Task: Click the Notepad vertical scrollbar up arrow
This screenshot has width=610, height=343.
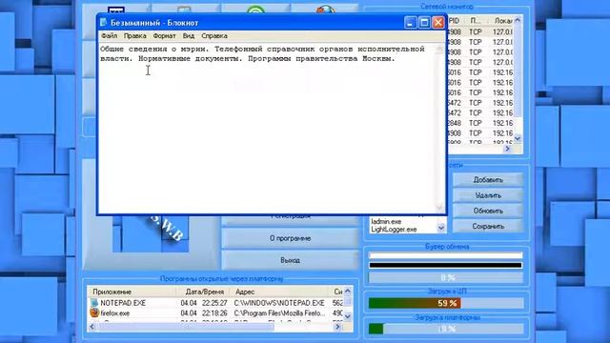Action: pyautogui.click(x=440, y=49)
